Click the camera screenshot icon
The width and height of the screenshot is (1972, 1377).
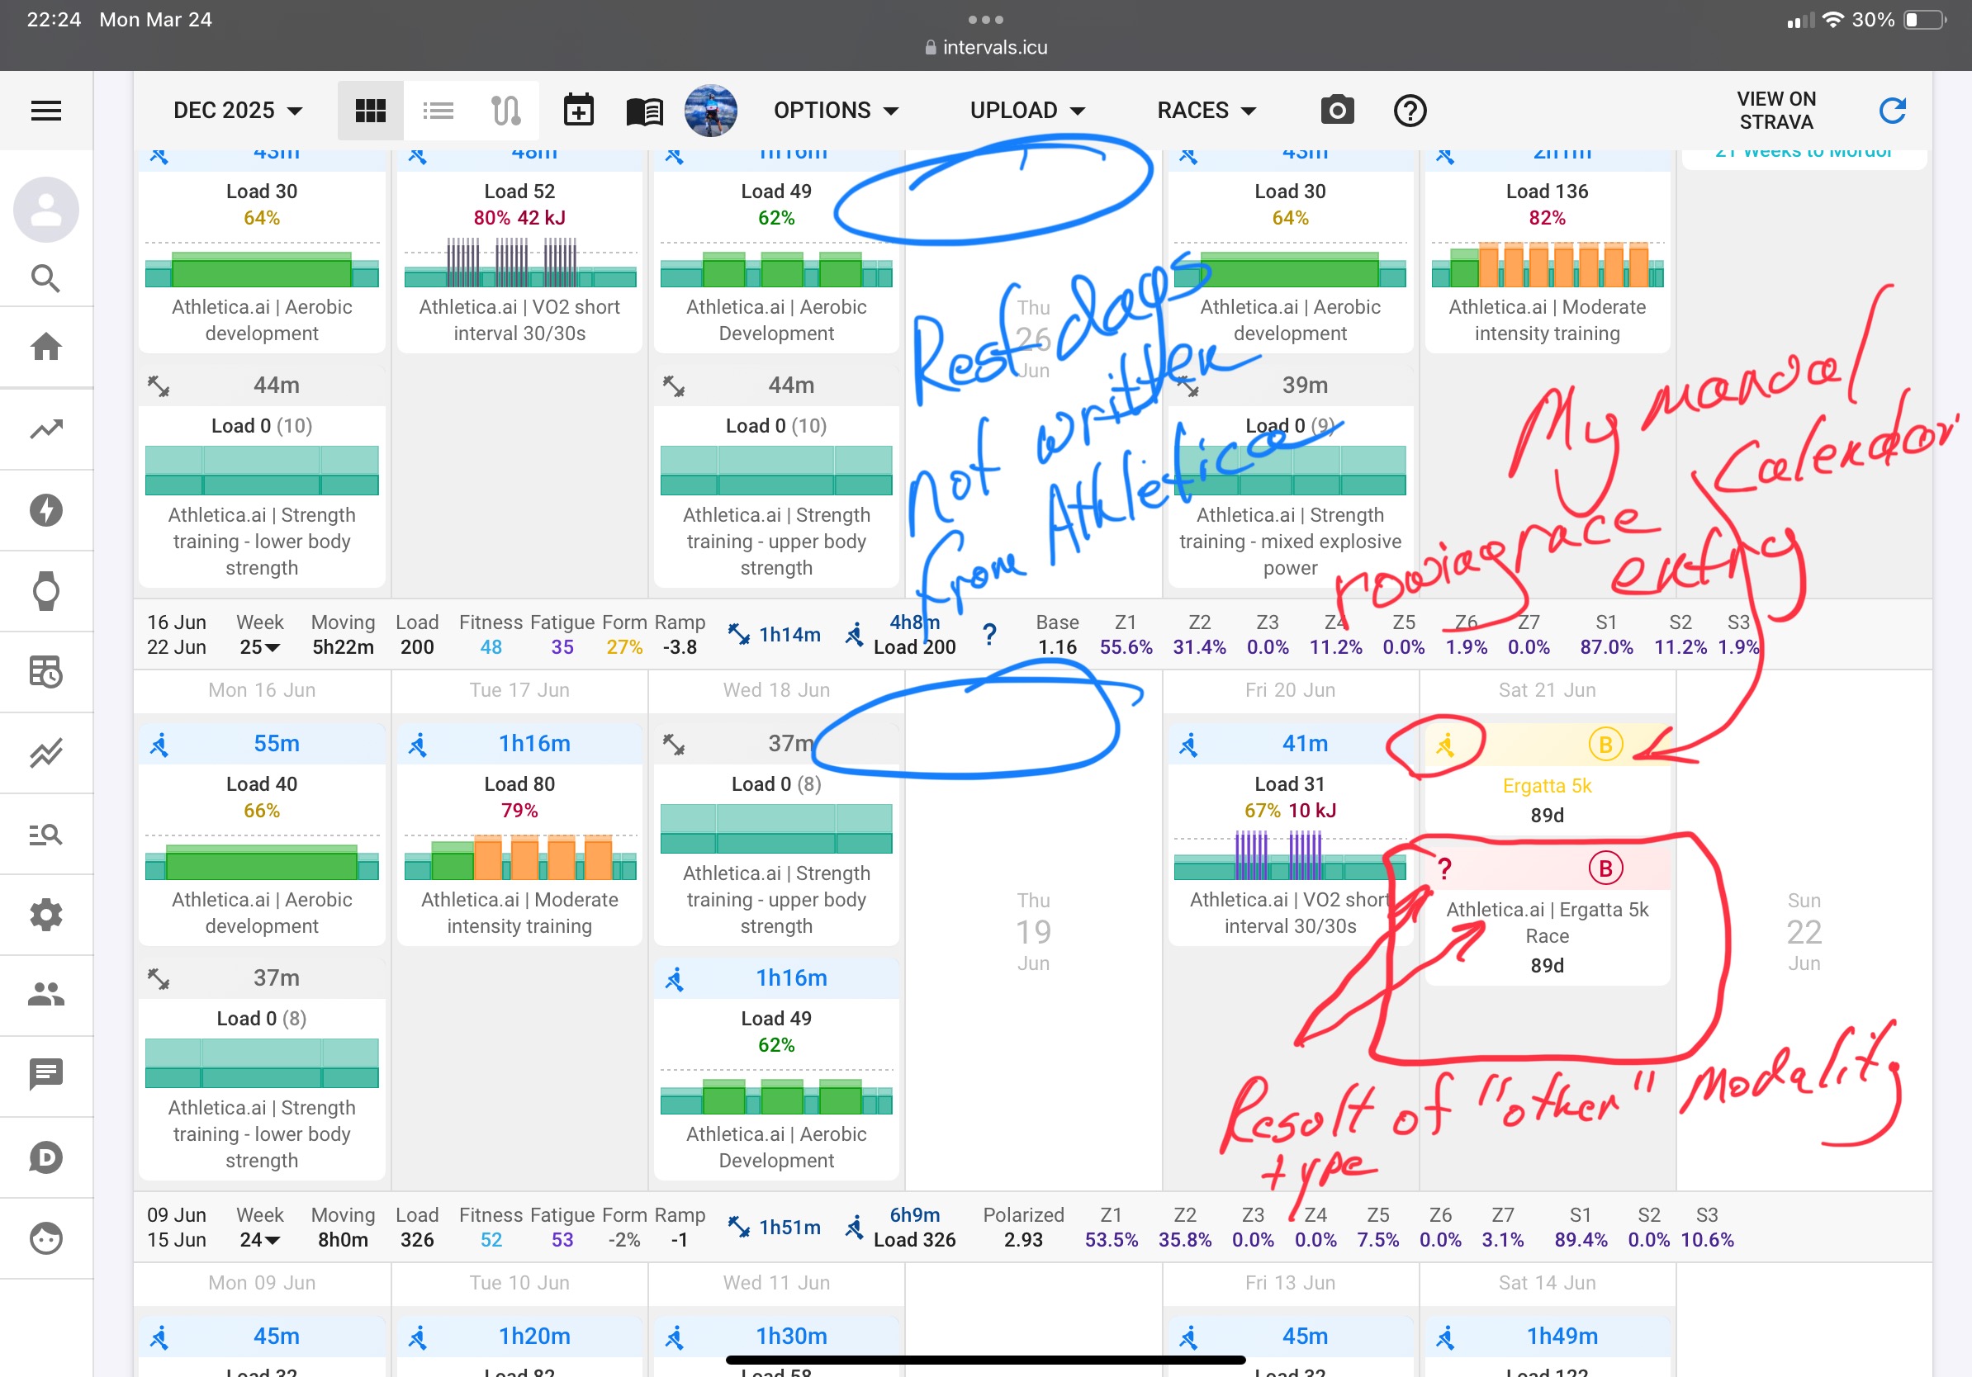[1336, 111]
